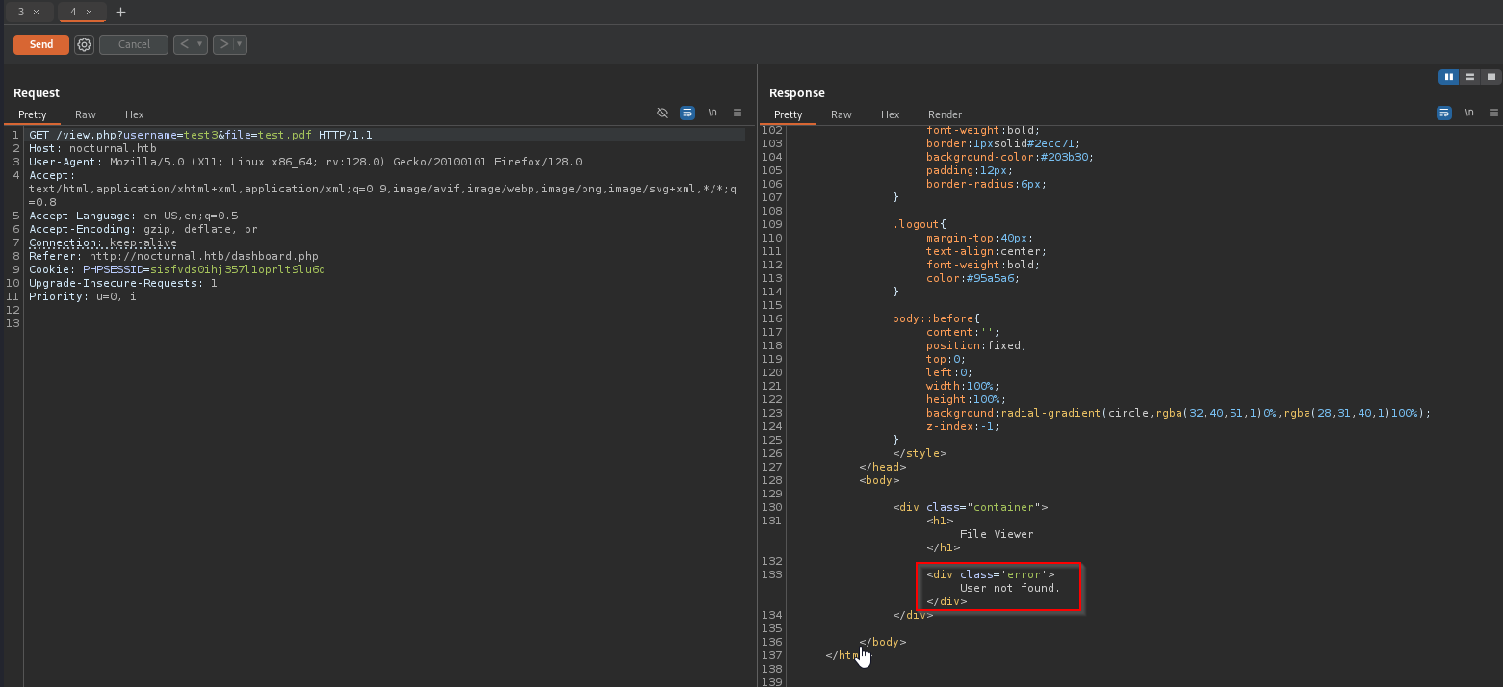Switch Response view to Render tab
The width and height of the screenshot is (1503, 687).
945,114
